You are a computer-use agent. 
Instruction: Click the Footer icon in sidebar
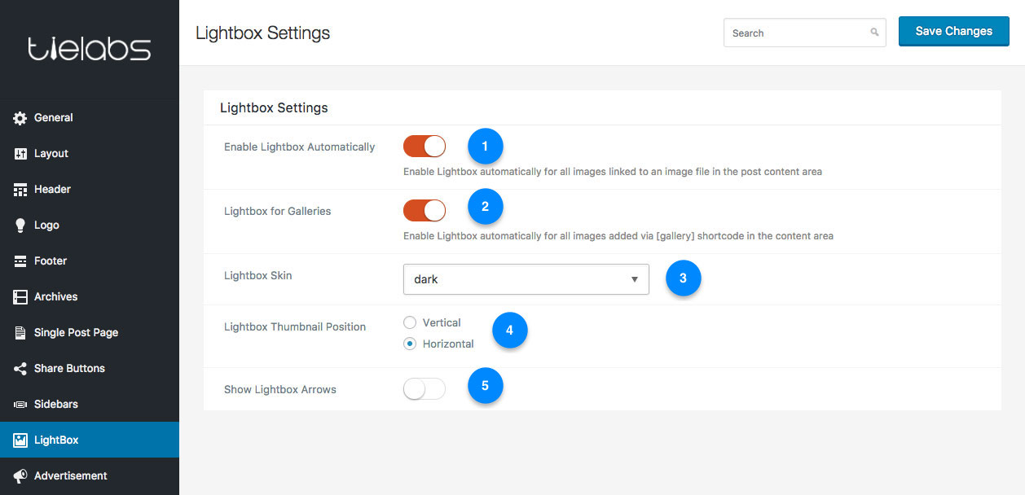20,261
